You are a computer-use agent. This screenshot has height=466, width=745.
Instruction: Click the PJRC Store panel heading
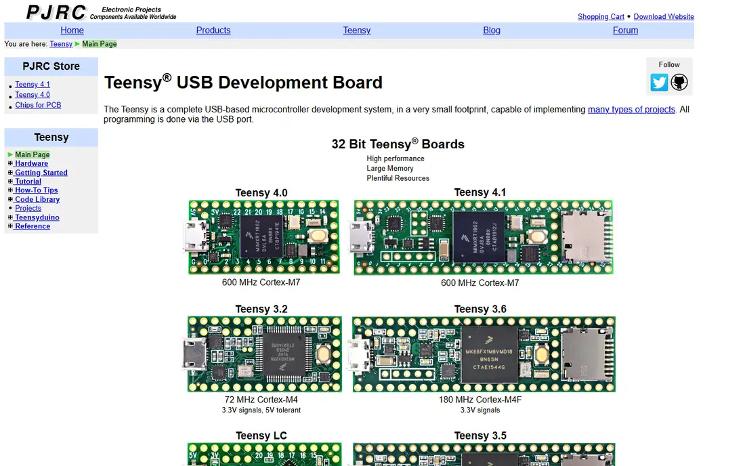coord(51,66)
